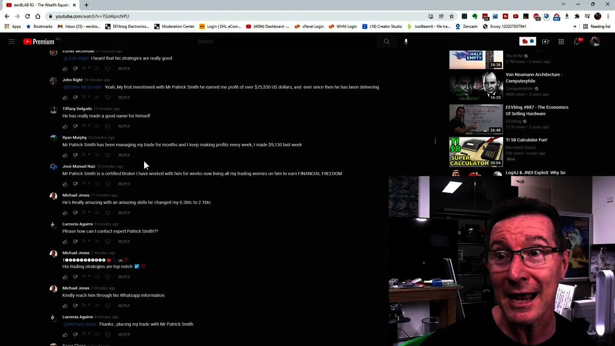Open a new browser tab

pos(86,5)
